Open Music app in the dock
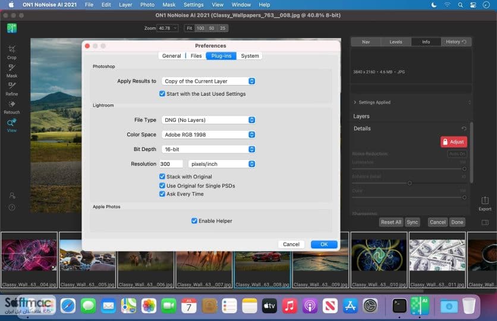497x321 pixels. [289, 306]
